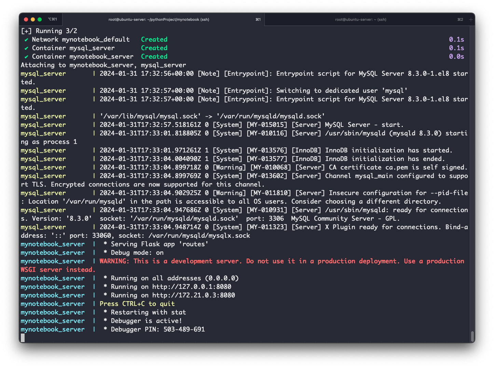Maximize the window with green button
Image resolution: width=494 pixels, height=368 pixels.
click(x=40, y=19)
